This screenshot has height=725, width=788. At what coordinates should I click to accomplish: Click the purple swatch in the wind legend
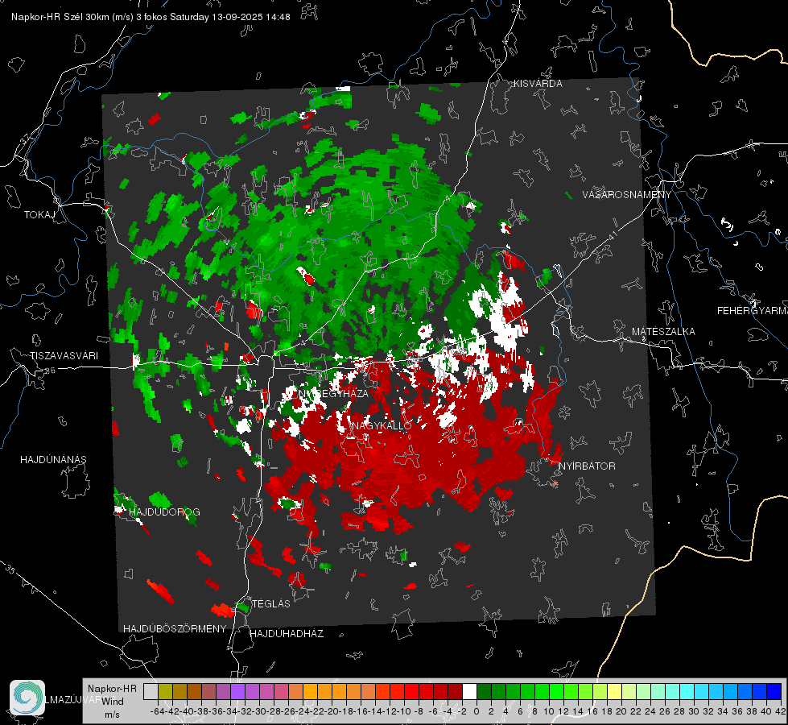pos(237,692)
